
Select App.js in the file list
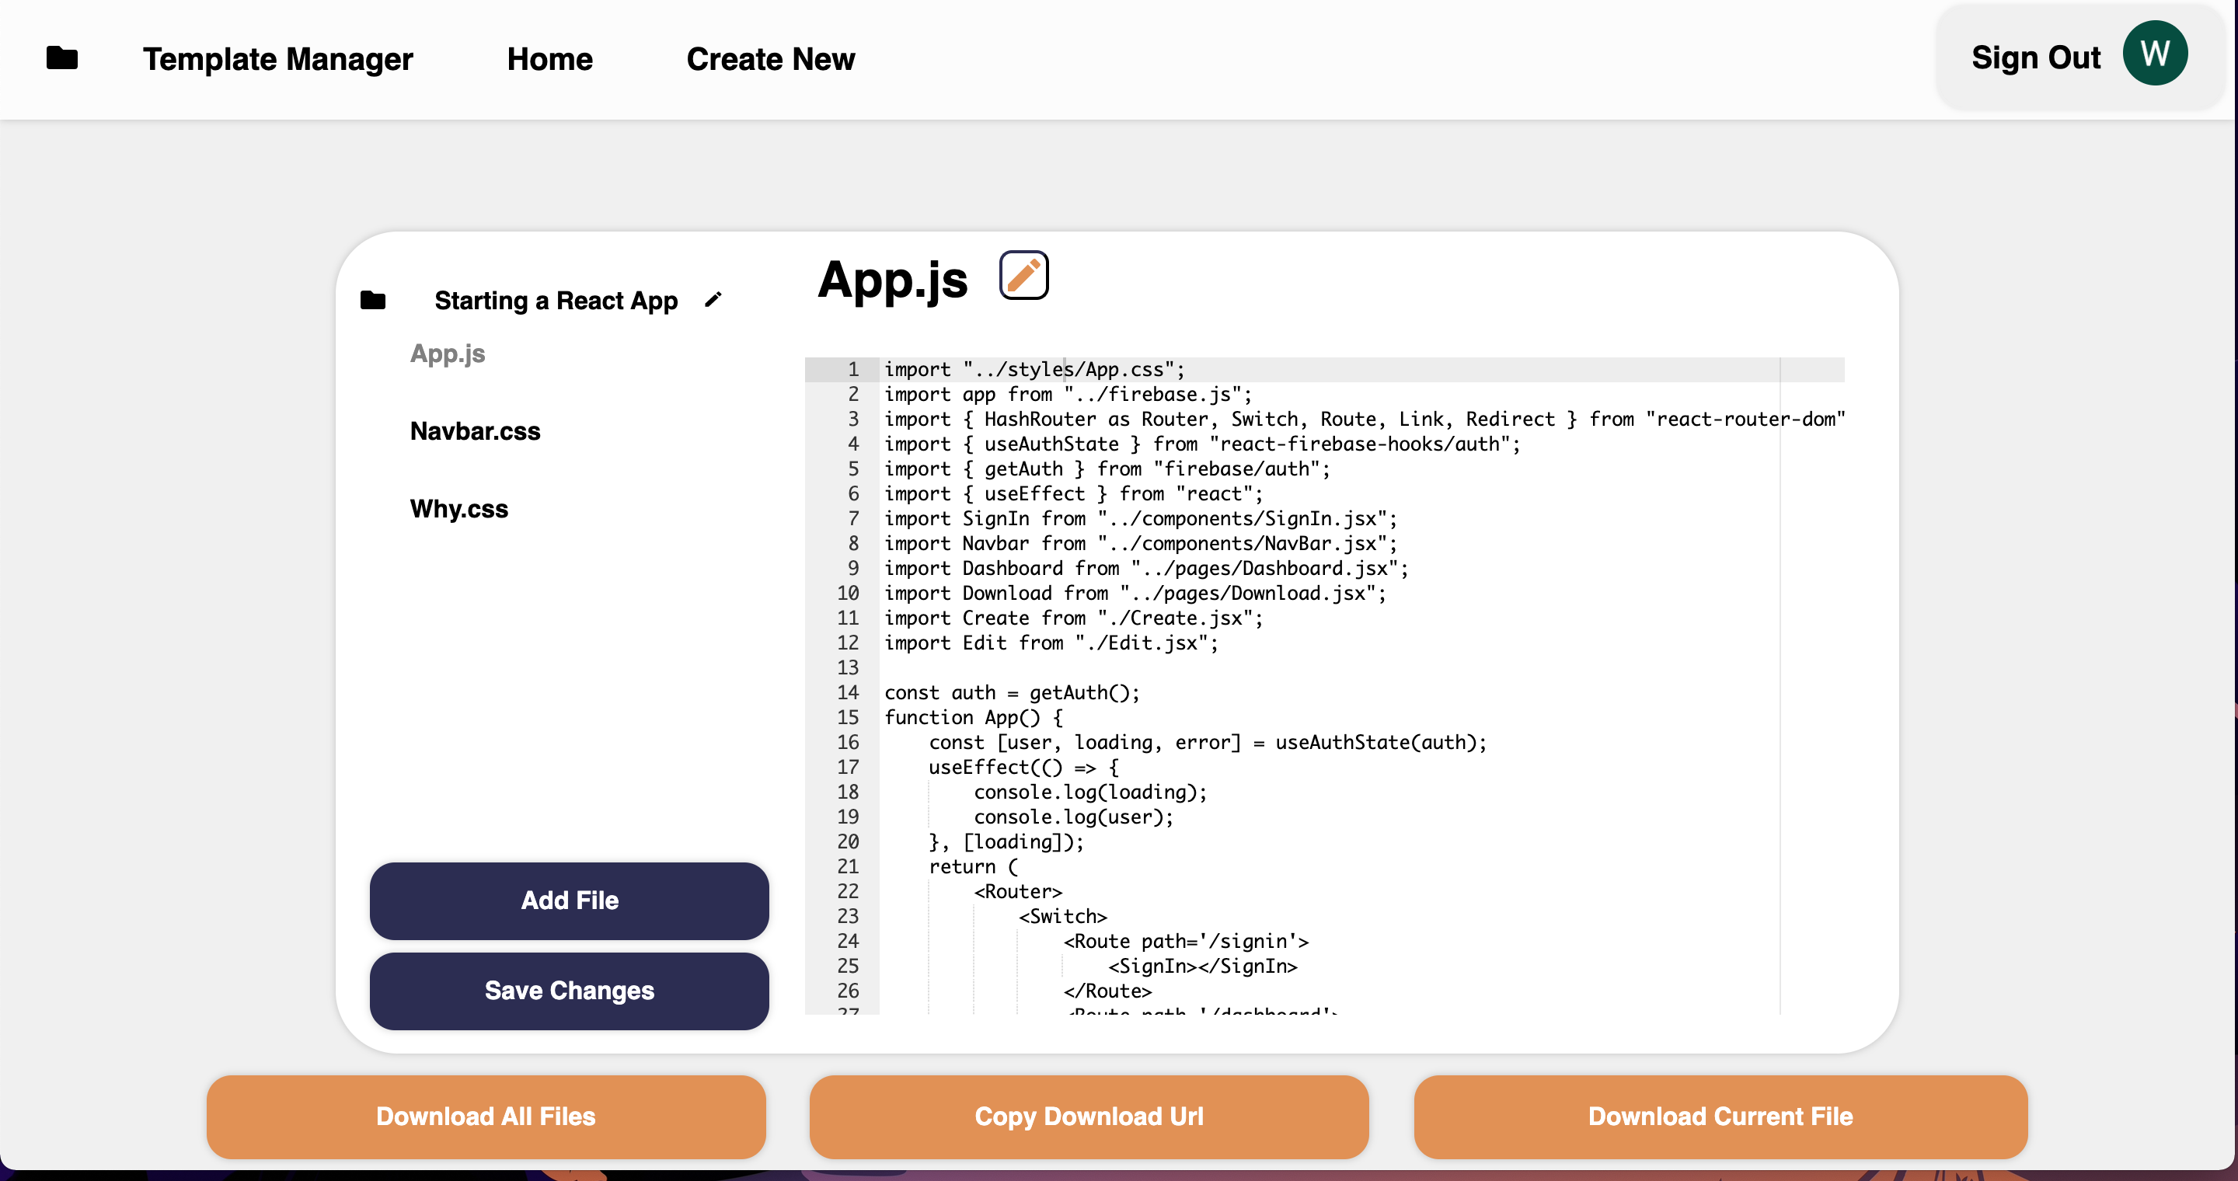(x=448, y=354)
